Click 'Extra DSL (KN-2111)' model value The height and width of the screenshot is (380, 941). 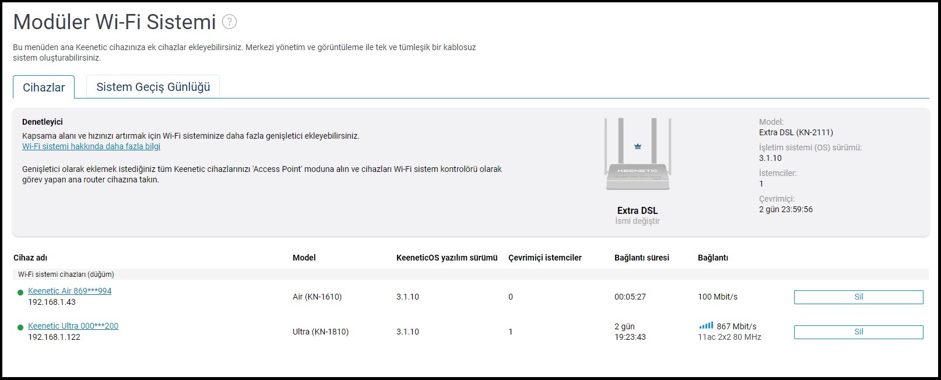click(x=796, y=132)
